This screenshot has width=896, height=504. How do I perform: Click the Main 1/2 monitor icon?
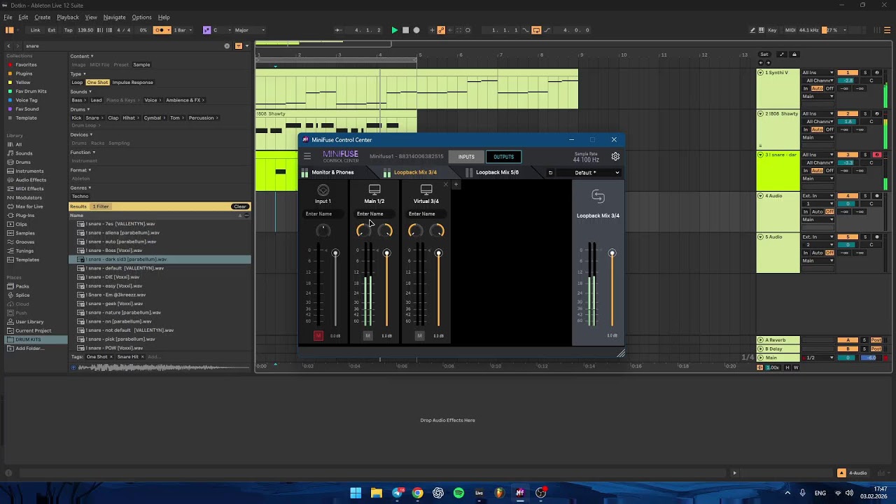[374, 190]
